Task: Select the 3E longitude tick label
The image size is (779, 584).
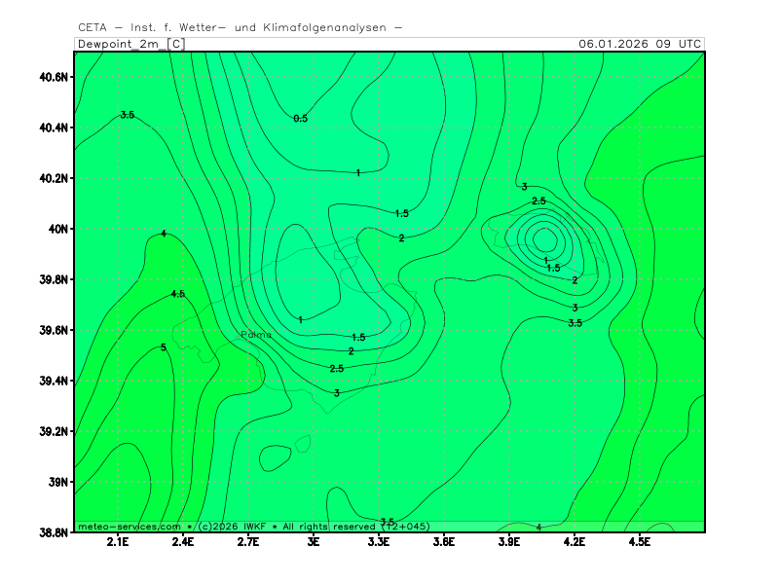Action: point(314,541)
